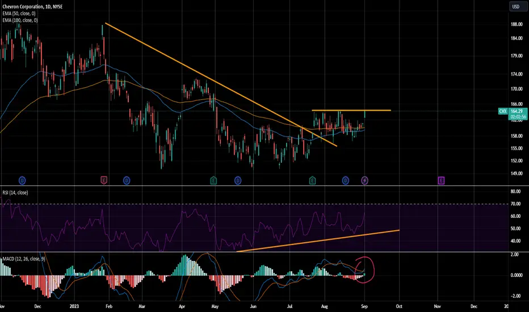Click the 02:02:56 countdown under the price
529x312 pixels.
click(518, 117)
